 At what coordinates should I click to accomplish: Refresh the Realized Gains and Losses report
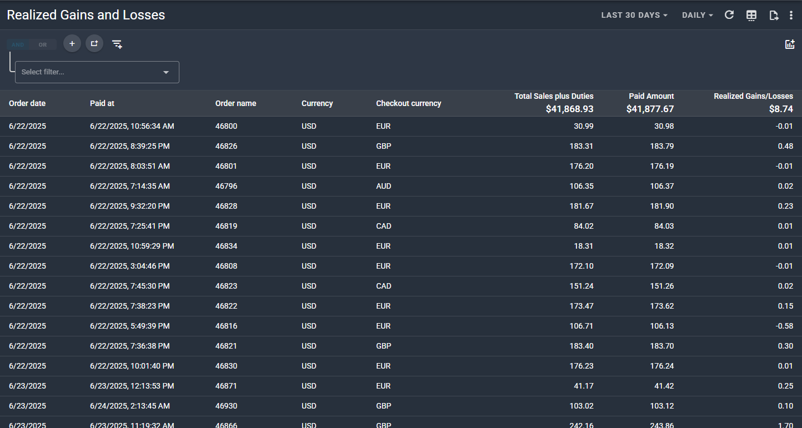coord(729,15)
